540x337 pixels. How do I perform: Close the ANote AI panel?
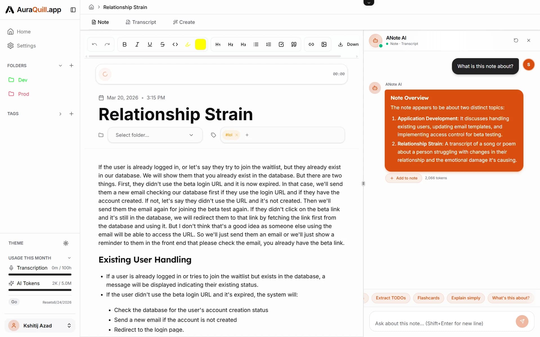529,40
